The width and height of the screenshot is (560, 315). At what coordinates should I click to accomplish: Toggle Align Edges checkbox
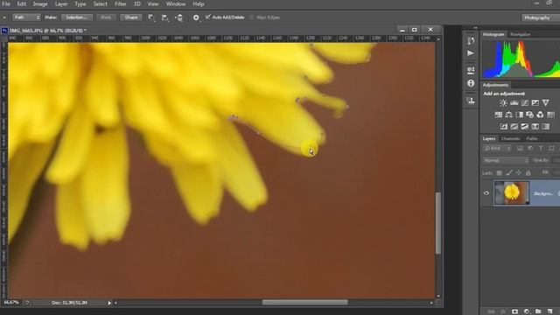(x=252, y=17)
